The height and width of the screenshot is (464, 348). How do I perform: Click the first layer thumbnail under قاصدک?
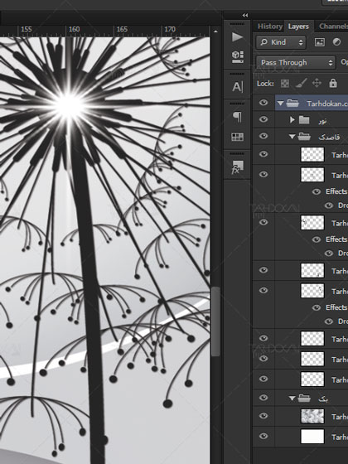(312, 154)
